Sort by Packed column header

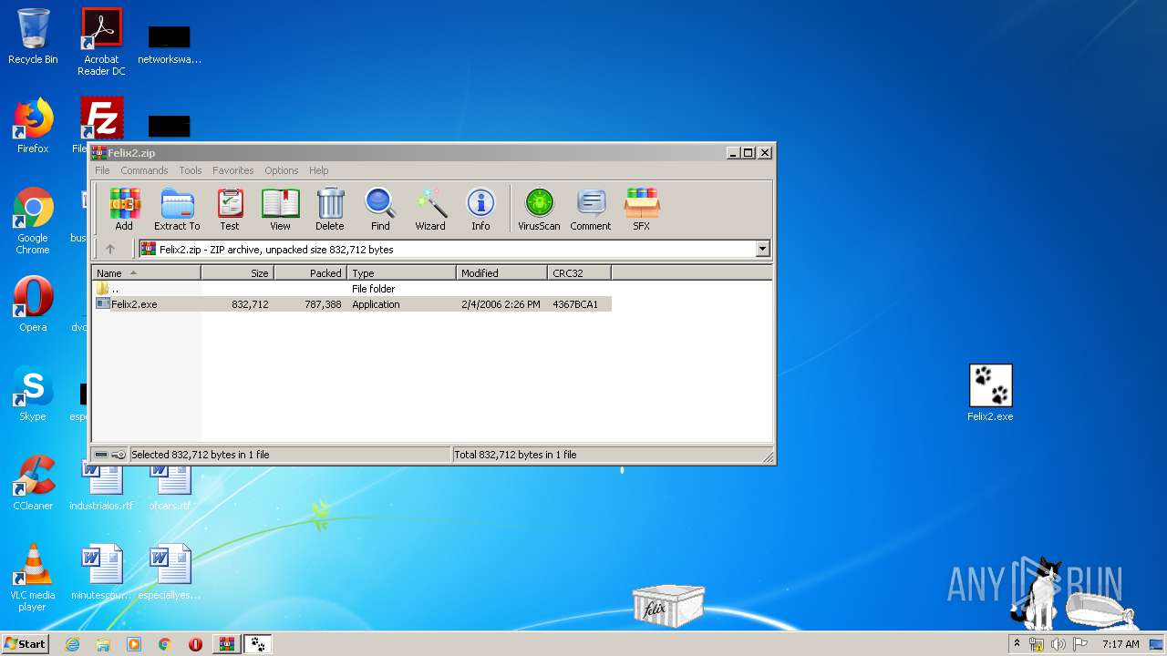coord(310,272)
